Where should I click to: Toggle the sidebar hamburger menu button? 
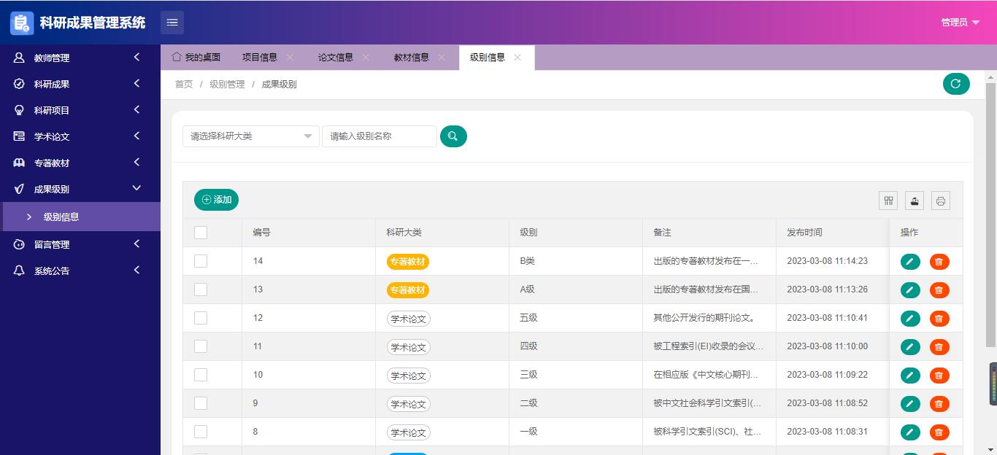tap(172, 23)
